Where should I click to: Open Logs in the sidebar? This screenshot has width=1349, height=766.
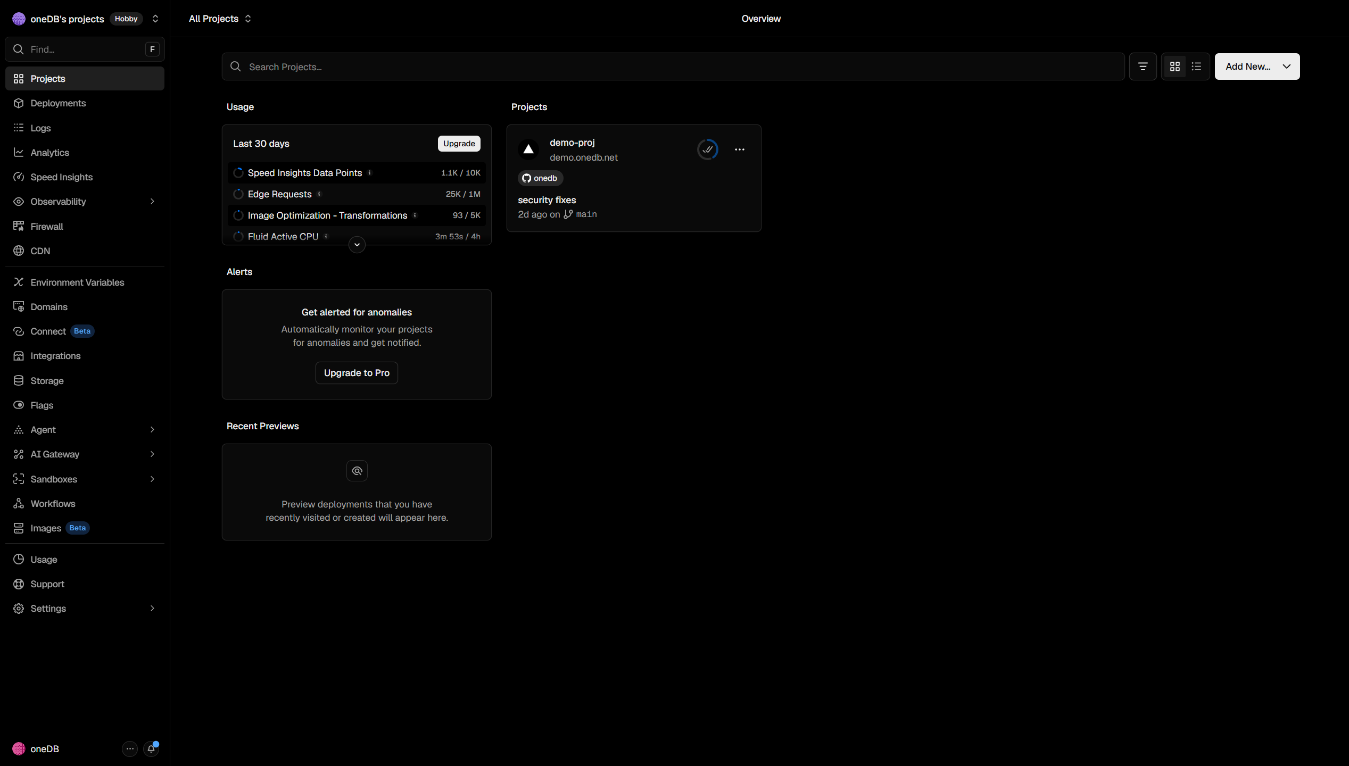[x=85, y=128]
